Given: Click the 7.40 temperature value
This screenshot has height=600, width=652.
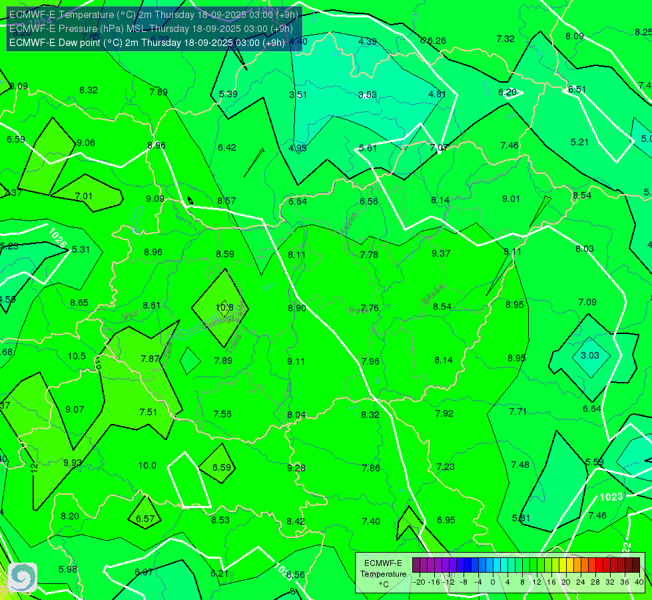Looking at the screenshot, I should click(x=371, y=521).
